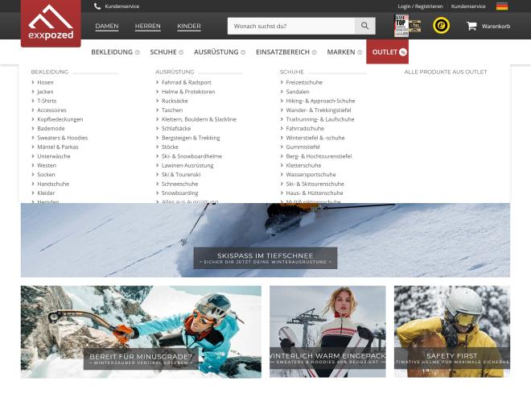This screenshot has width=531, height=398.
Task: Open Westen category
Action: pos(47,165)
